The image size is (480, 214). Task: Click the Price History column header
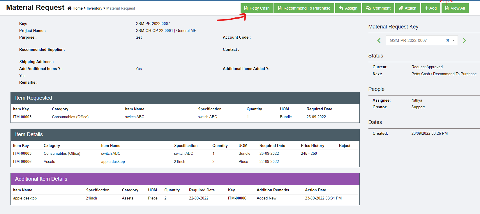[312, 146]
